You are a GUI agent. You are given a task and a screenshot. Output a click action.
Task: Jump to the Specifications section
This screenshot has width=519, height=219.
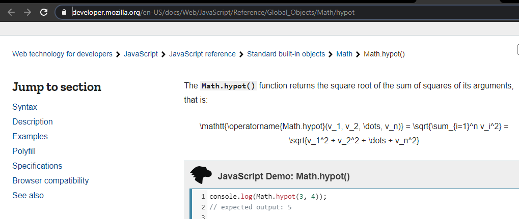(37, 166)
